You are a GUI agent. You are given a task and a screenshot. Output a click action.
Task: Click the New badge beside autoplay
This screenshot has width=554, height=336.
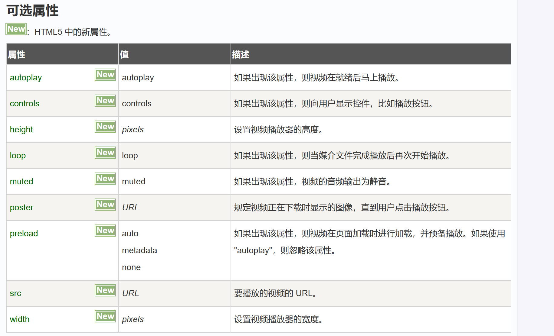click(105, 75)
